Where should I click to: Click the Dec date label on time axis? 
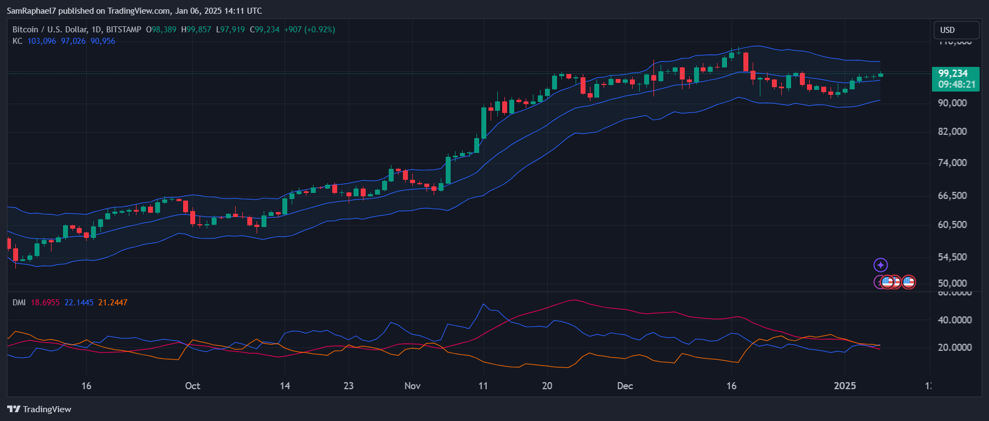click(x=625, y=386)
